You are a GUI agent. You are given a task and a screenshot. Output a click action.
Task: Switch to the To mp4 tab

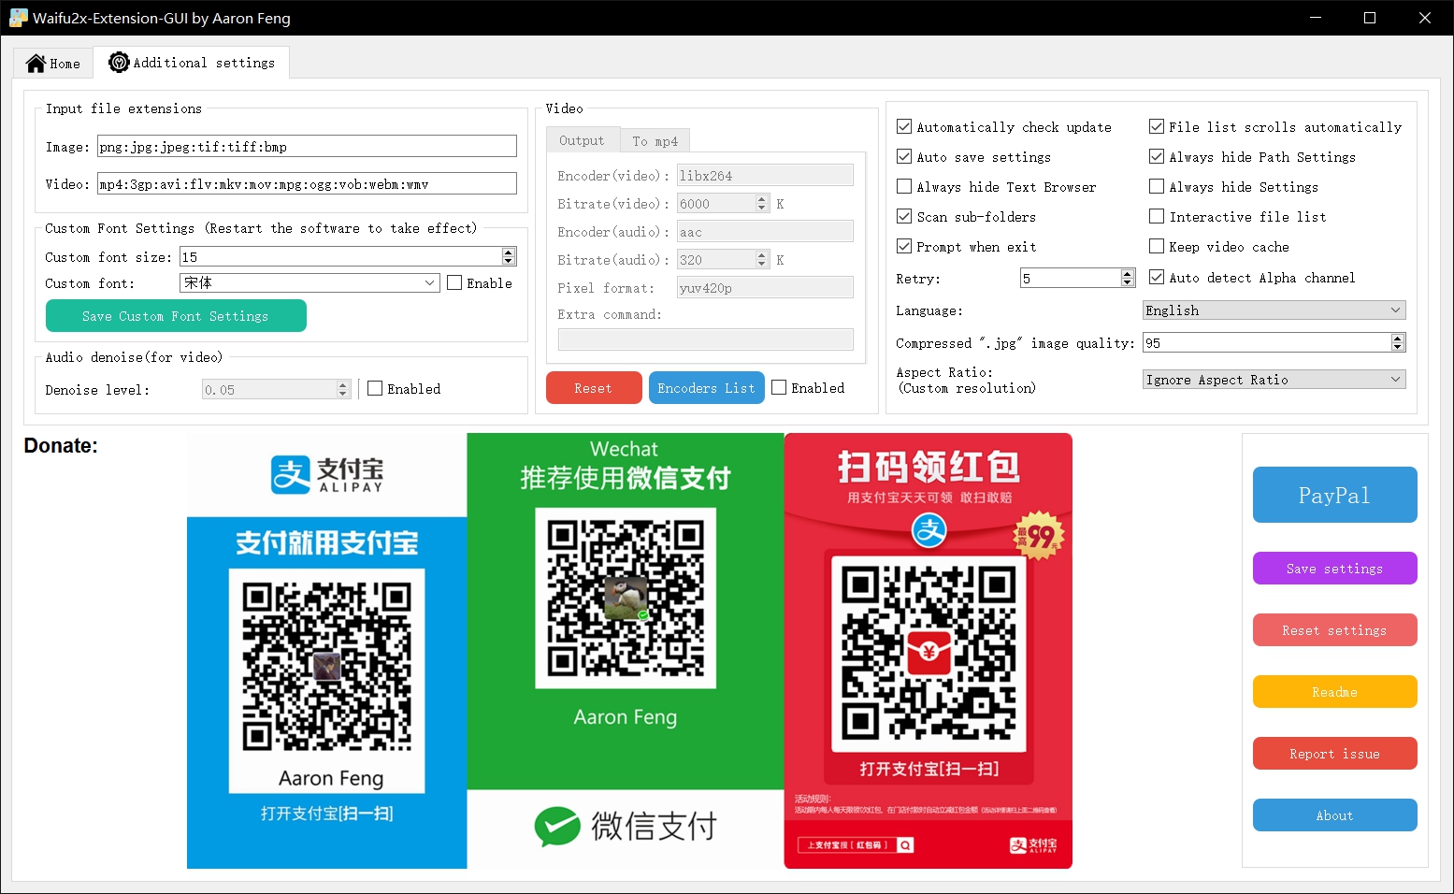[655, 141]
